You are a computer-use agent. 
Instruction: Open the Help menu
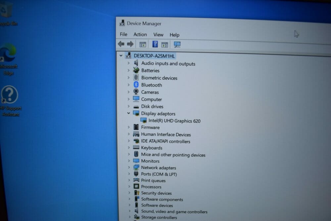174,35
